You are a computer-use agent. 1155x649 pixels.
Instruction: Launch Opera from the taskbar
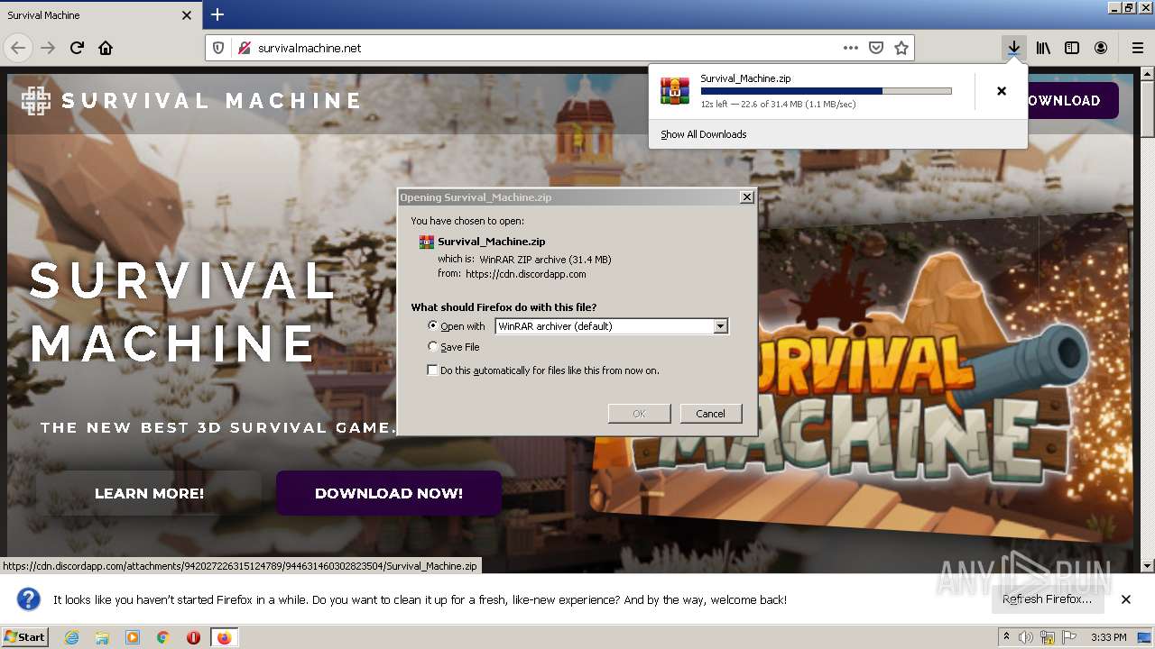[x=193, y=637]
